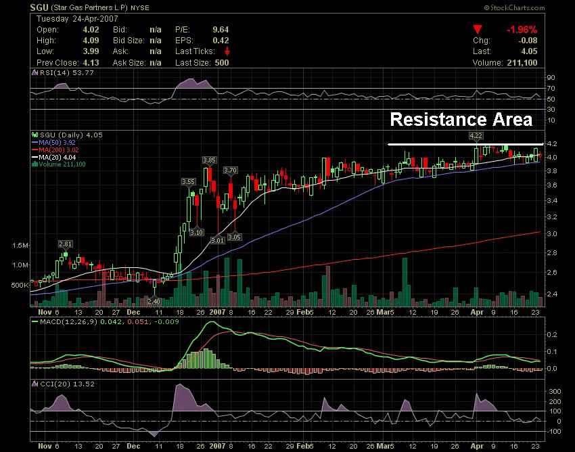Click the 4.22 high price marker
Image resolution: width=575 pixels, height=452 pixels.
pos(476,136)
